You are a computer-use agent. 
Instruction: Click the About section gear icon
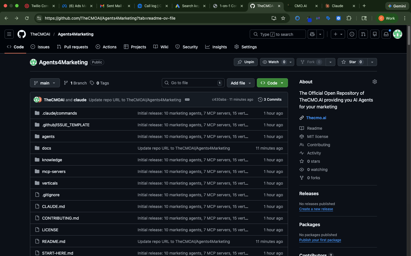pyautogui.click(x=375, y=82)
